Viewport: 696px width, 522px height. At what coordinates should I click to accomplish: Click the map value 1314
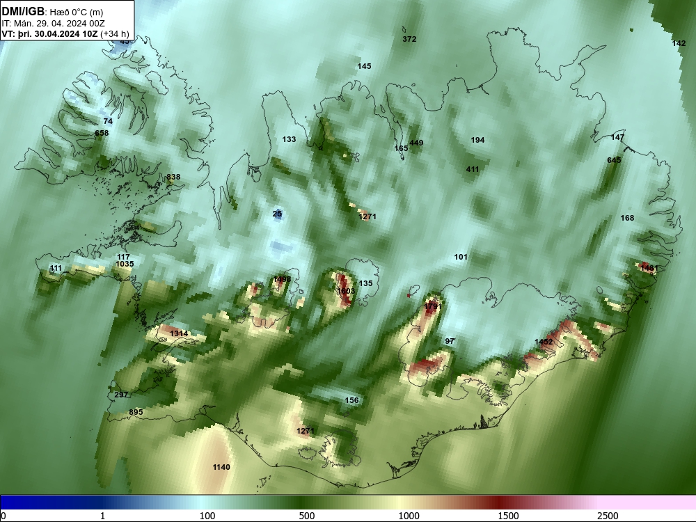coord(179,333)
